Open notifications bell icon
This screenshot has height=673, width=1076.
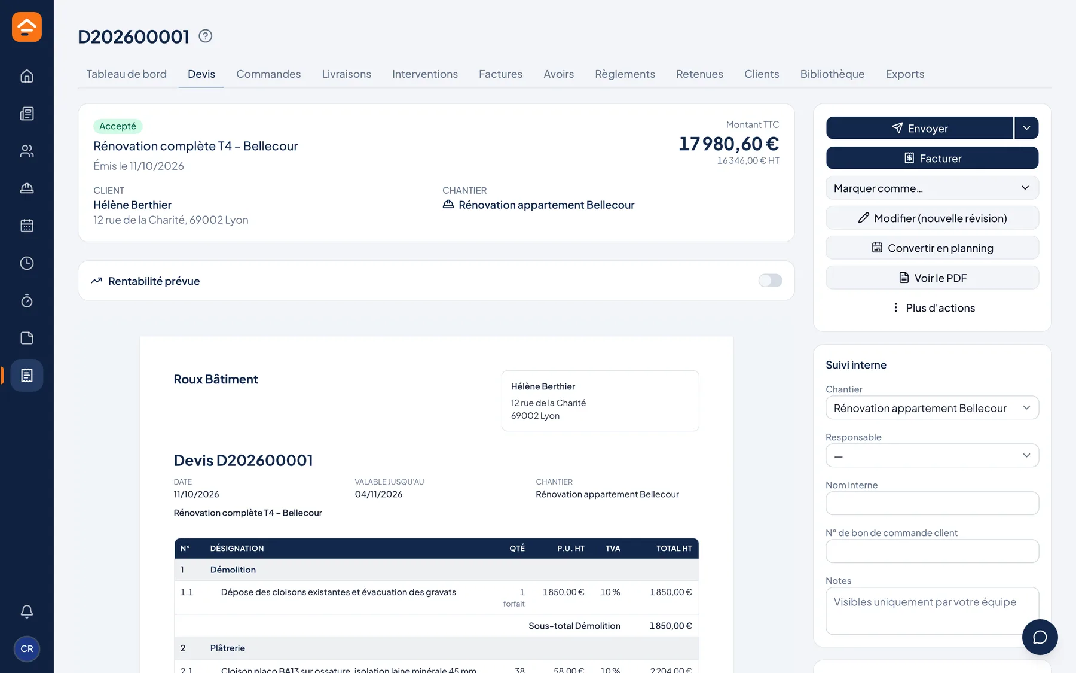tap(27, 611)
